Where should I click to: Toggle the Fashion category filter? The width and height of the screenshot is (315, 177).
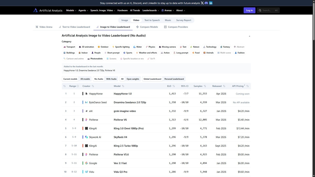pos(240,53)
